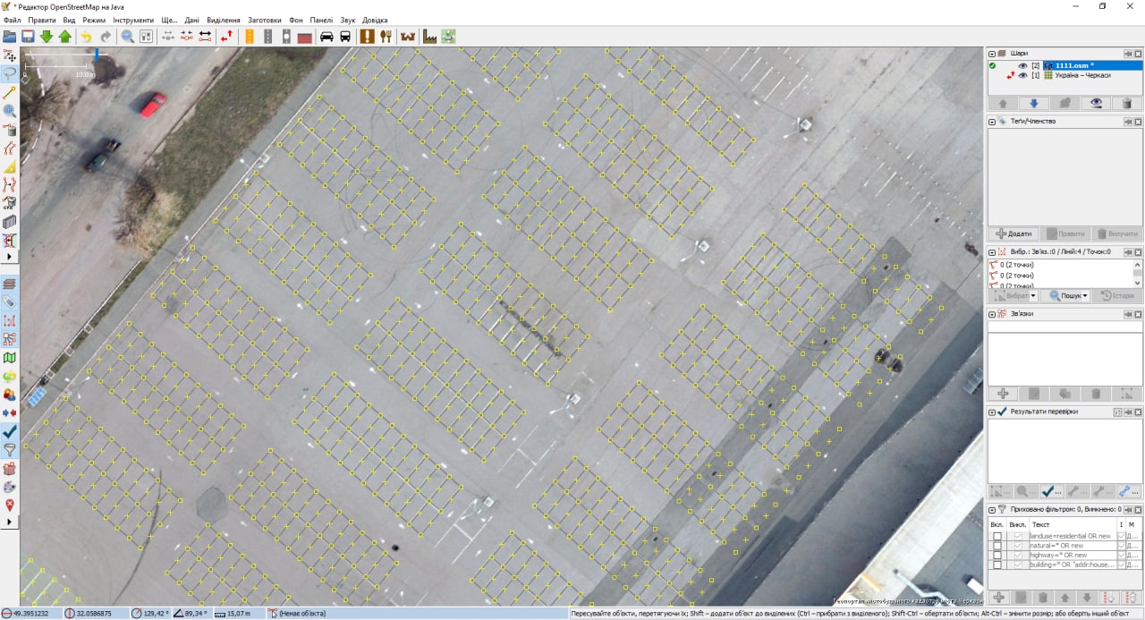Collapse the Результати перевірки panel

[992, 412]
